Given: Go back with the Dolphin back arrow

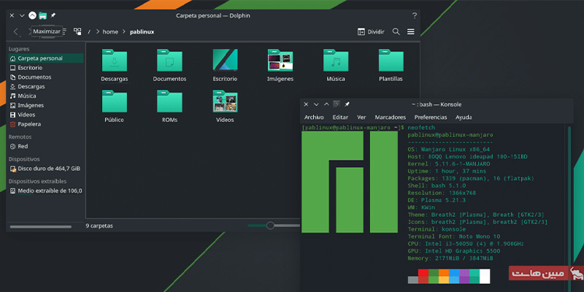Looking at the screenshot, I should (17, 31).
